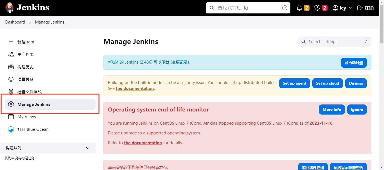This screenshot has height=170, width=384.
Task: Open the 变更记录 changelog link
Action: click(x=180, y=62)
